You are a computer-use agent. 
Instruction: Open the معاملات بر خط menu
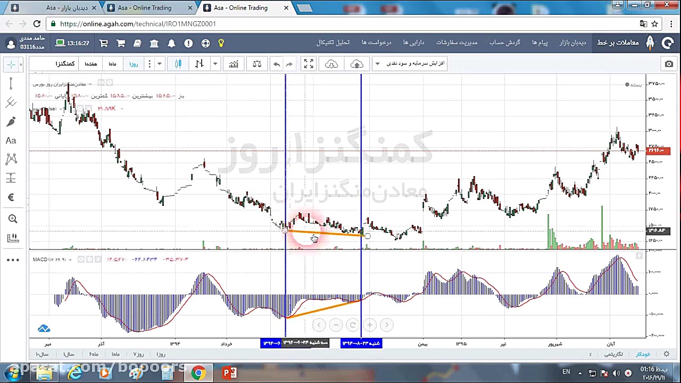(x=618, y=43)
